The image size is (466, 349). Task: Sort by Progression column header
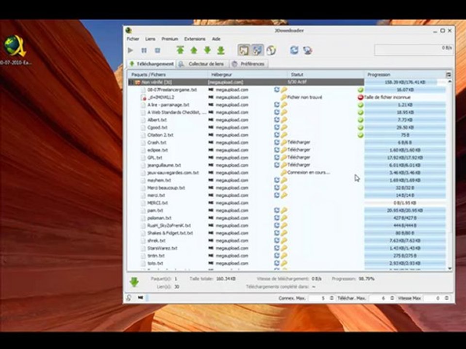[405, 75]
